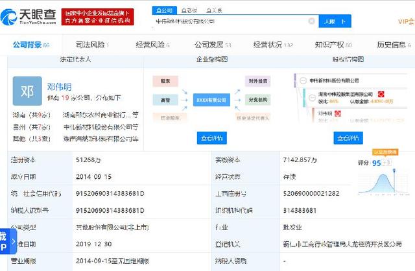Click the 对外投资 box in diagram
415x271 pixels.
pyautogui.click(x=258, y=81)
